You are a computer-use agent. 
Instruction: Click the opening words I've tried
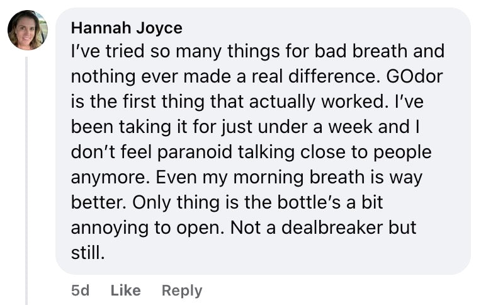(x=108, y=51)
